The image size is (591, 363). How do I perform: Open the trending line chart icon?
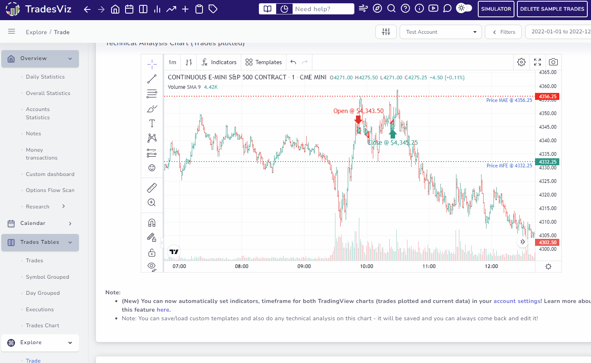pos(171,9)
